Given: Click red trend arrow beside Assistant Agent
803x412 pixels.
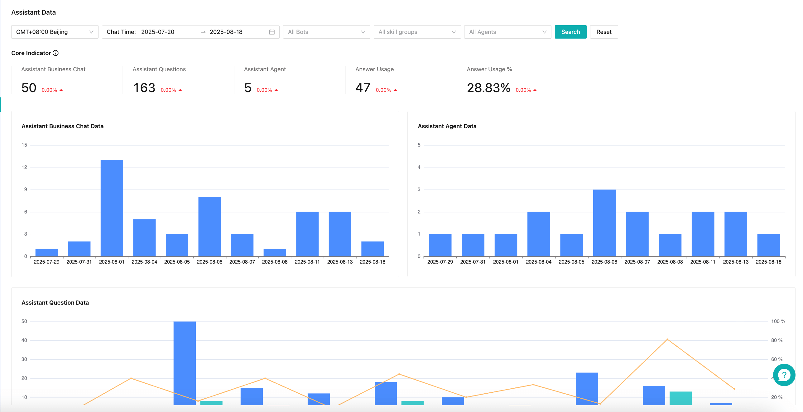Looking at the screenshot, I should pyautogui.click(x=276, y=90).
